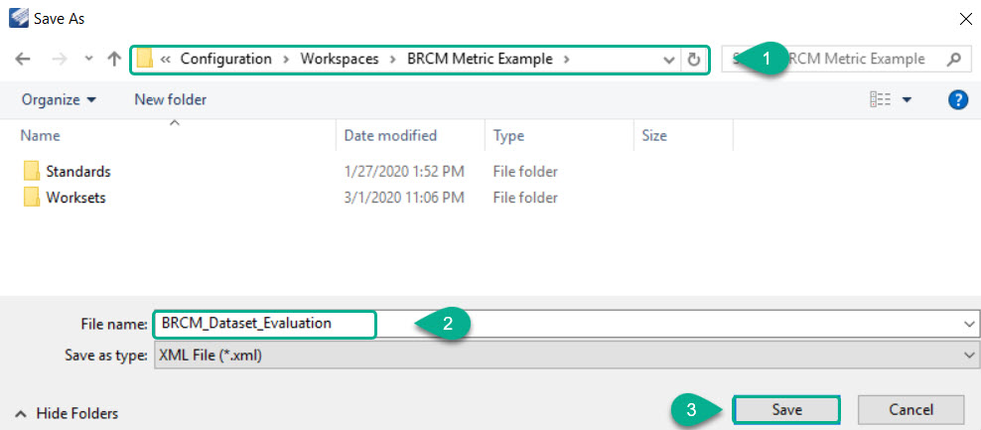Image resolution: width=981 pixels, height=430 pixels.
Task: Click the folder icon in address bar
Action: pos(145,60)
